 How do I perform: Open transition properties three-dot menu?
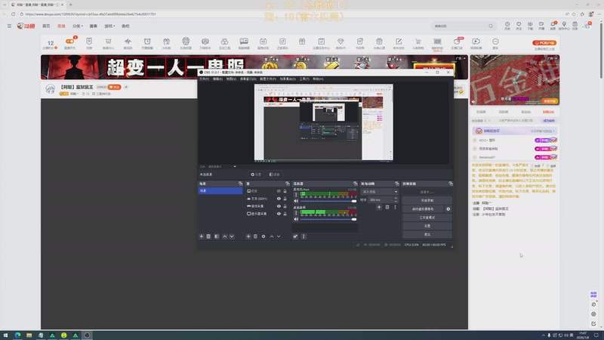(x=395, y=207)
